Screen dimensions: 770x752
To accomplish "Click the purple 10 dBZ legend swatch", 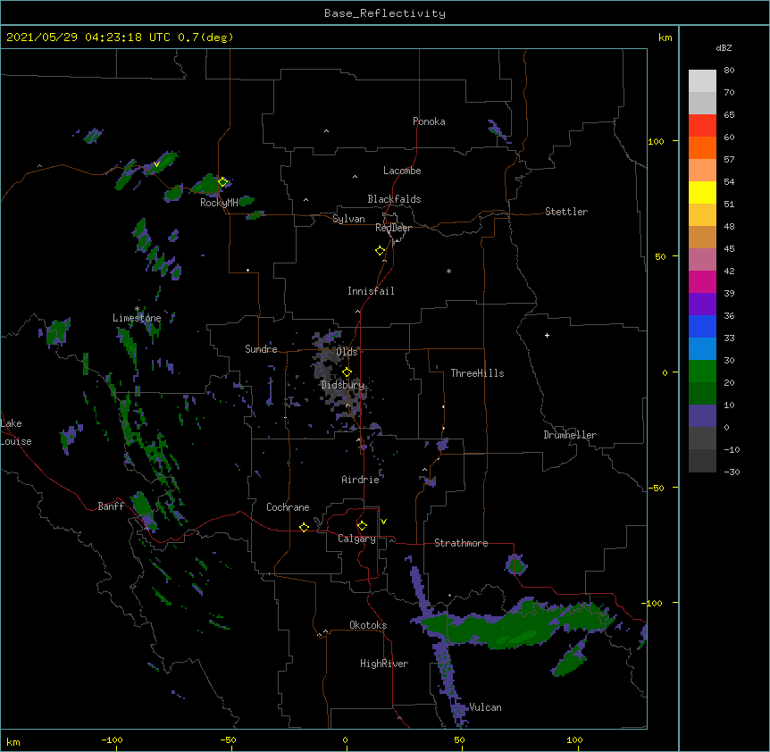I will coord(702,416).
